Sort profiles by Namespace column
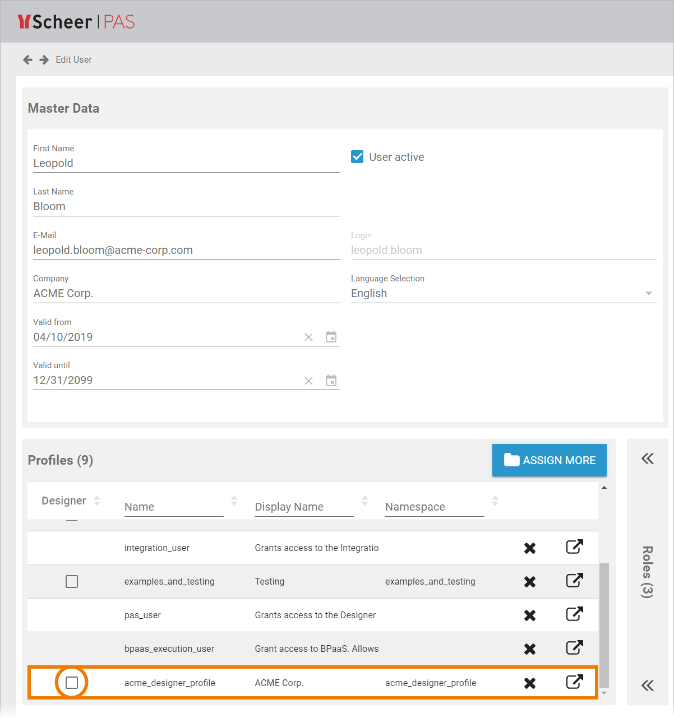The image size is (674, 718). [495, 501]
